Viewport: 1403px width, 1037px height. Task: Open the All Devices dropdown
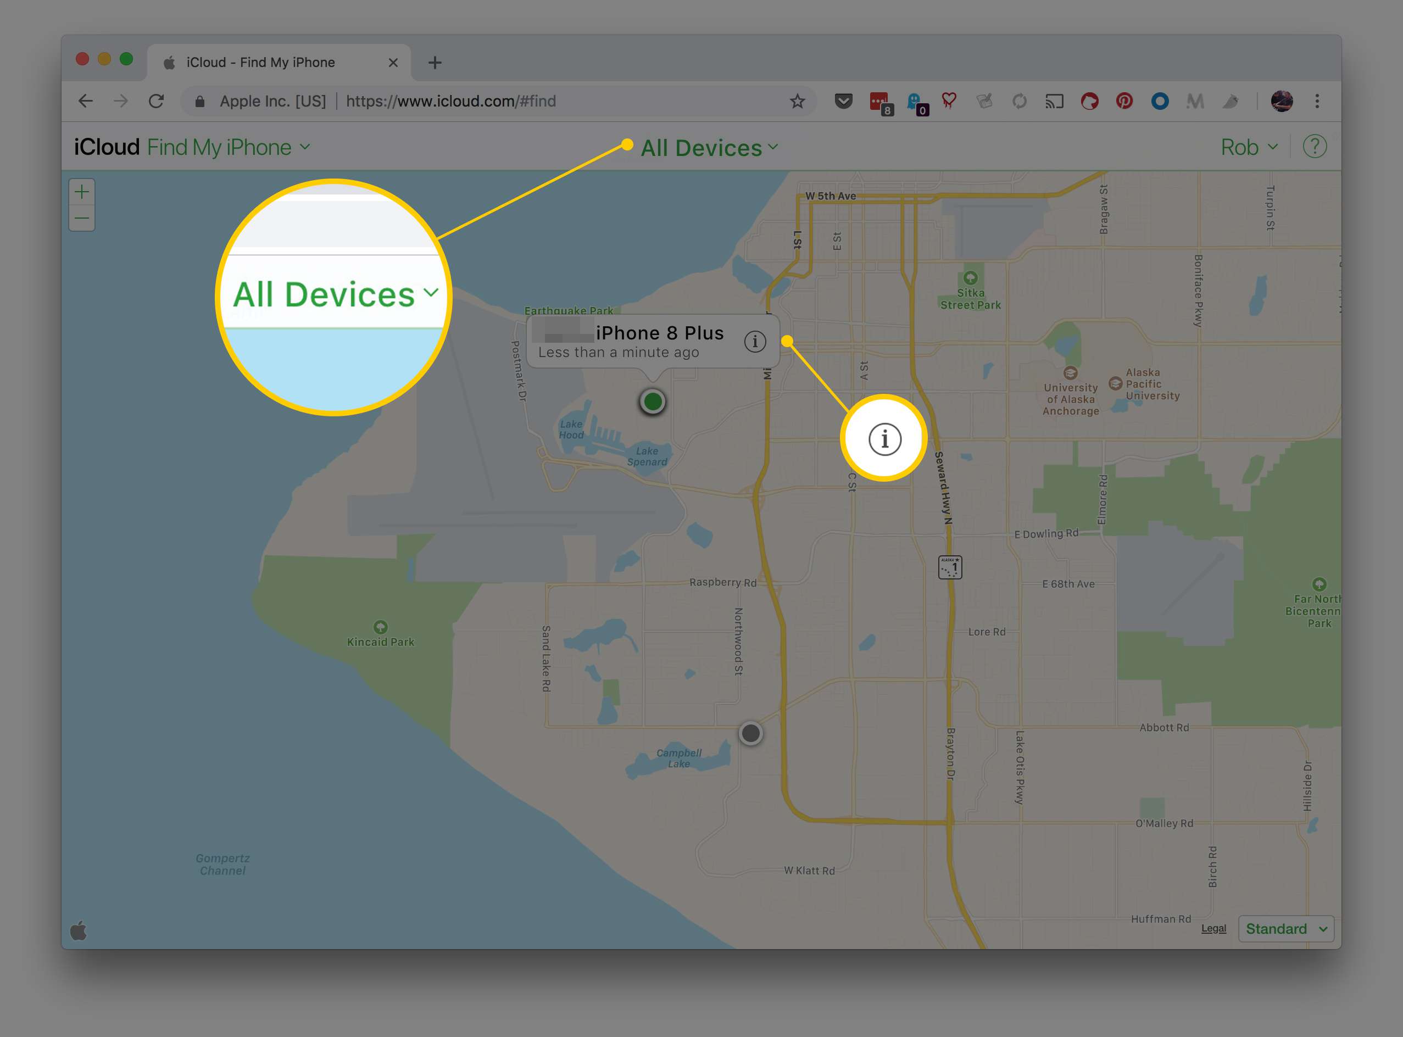click(x=709, y=148)
